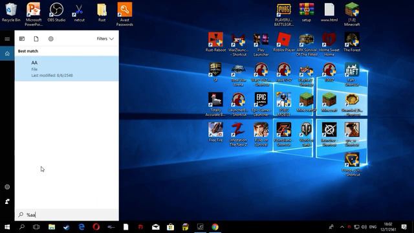
Task: Launch the [1.8] Minecraft shortcut
Action: pos(352,15)
